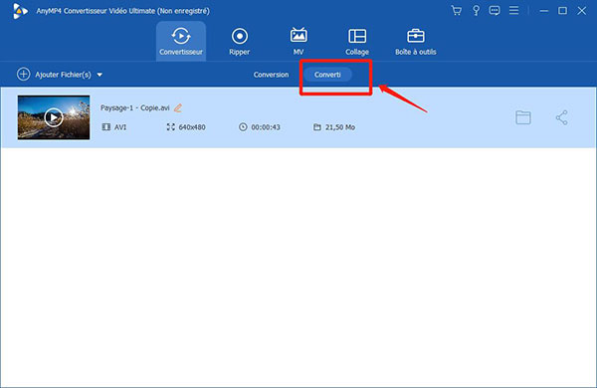The height and width of the screenshot is (388, 597).
Task: Click the registration key icon
Action: point(476,11)
